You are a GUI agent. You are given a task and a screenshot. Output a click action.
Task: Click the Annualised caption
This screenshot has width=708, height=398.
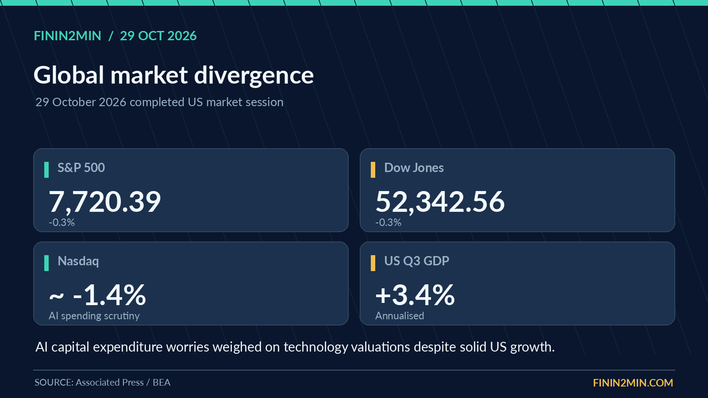[x=400, y=316]
